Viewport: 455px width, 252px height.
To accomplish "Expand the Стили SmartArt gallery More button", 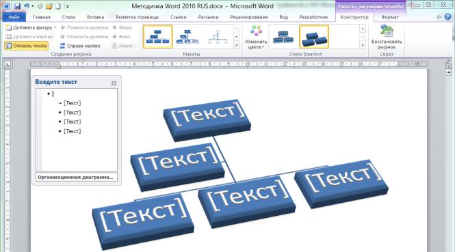I will [363, 45].
